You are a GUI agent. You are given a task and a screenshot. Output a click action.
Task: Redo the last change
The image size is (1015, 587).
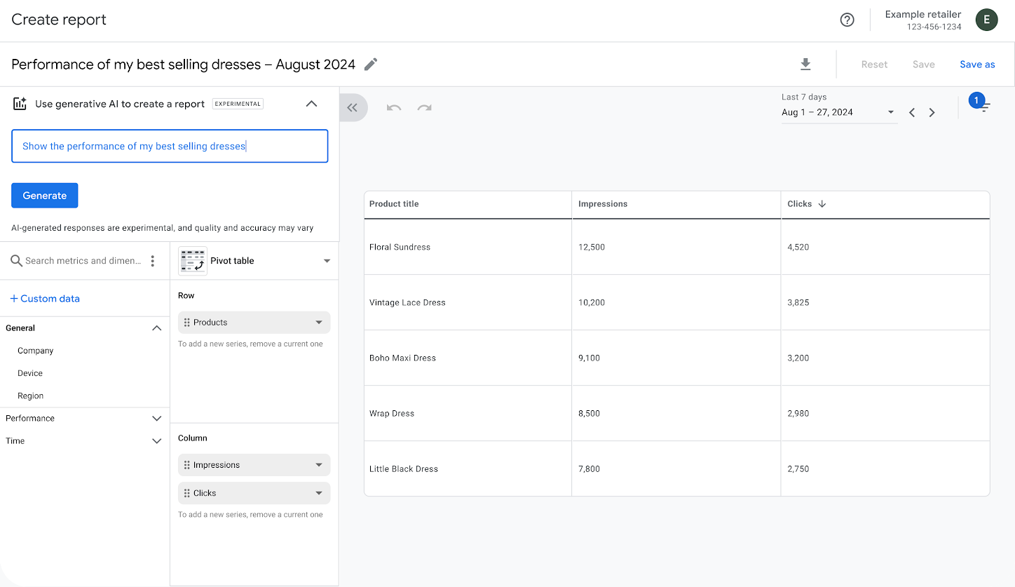click(x=424, y=107)
